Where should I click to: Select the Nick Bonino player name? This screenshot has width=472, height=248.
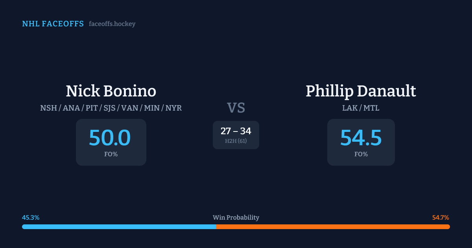click(111, 91)
